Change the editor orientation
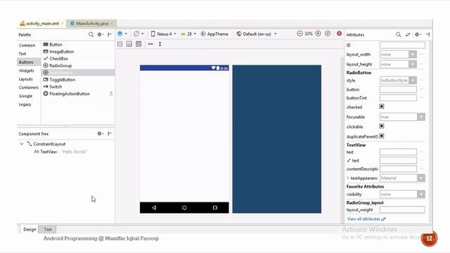 click(139, 34)
